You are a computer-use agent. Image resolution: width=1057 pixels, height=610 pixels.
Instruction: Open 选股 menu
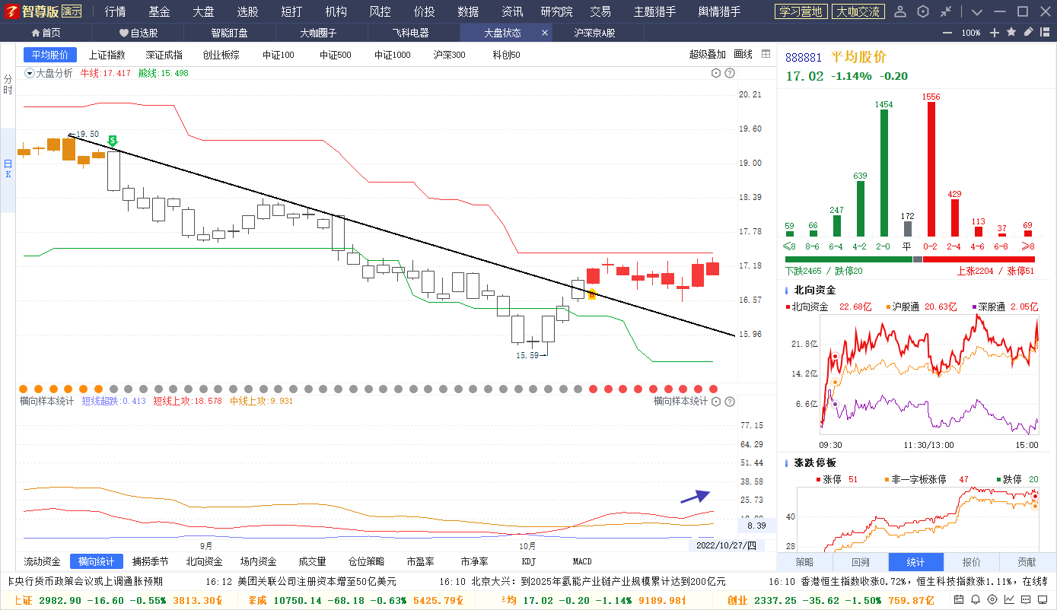247,11
